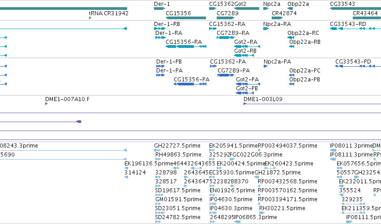Click the CR42874 gene label
The image size is (381, 224).
pyautogui.click(x=284, y=13)
